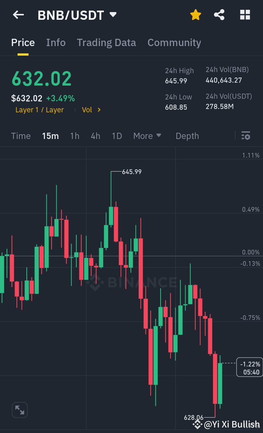Screen dimensions: 263x433
Task: Tap the back arrow to exit chart
Action: point(18,15)
